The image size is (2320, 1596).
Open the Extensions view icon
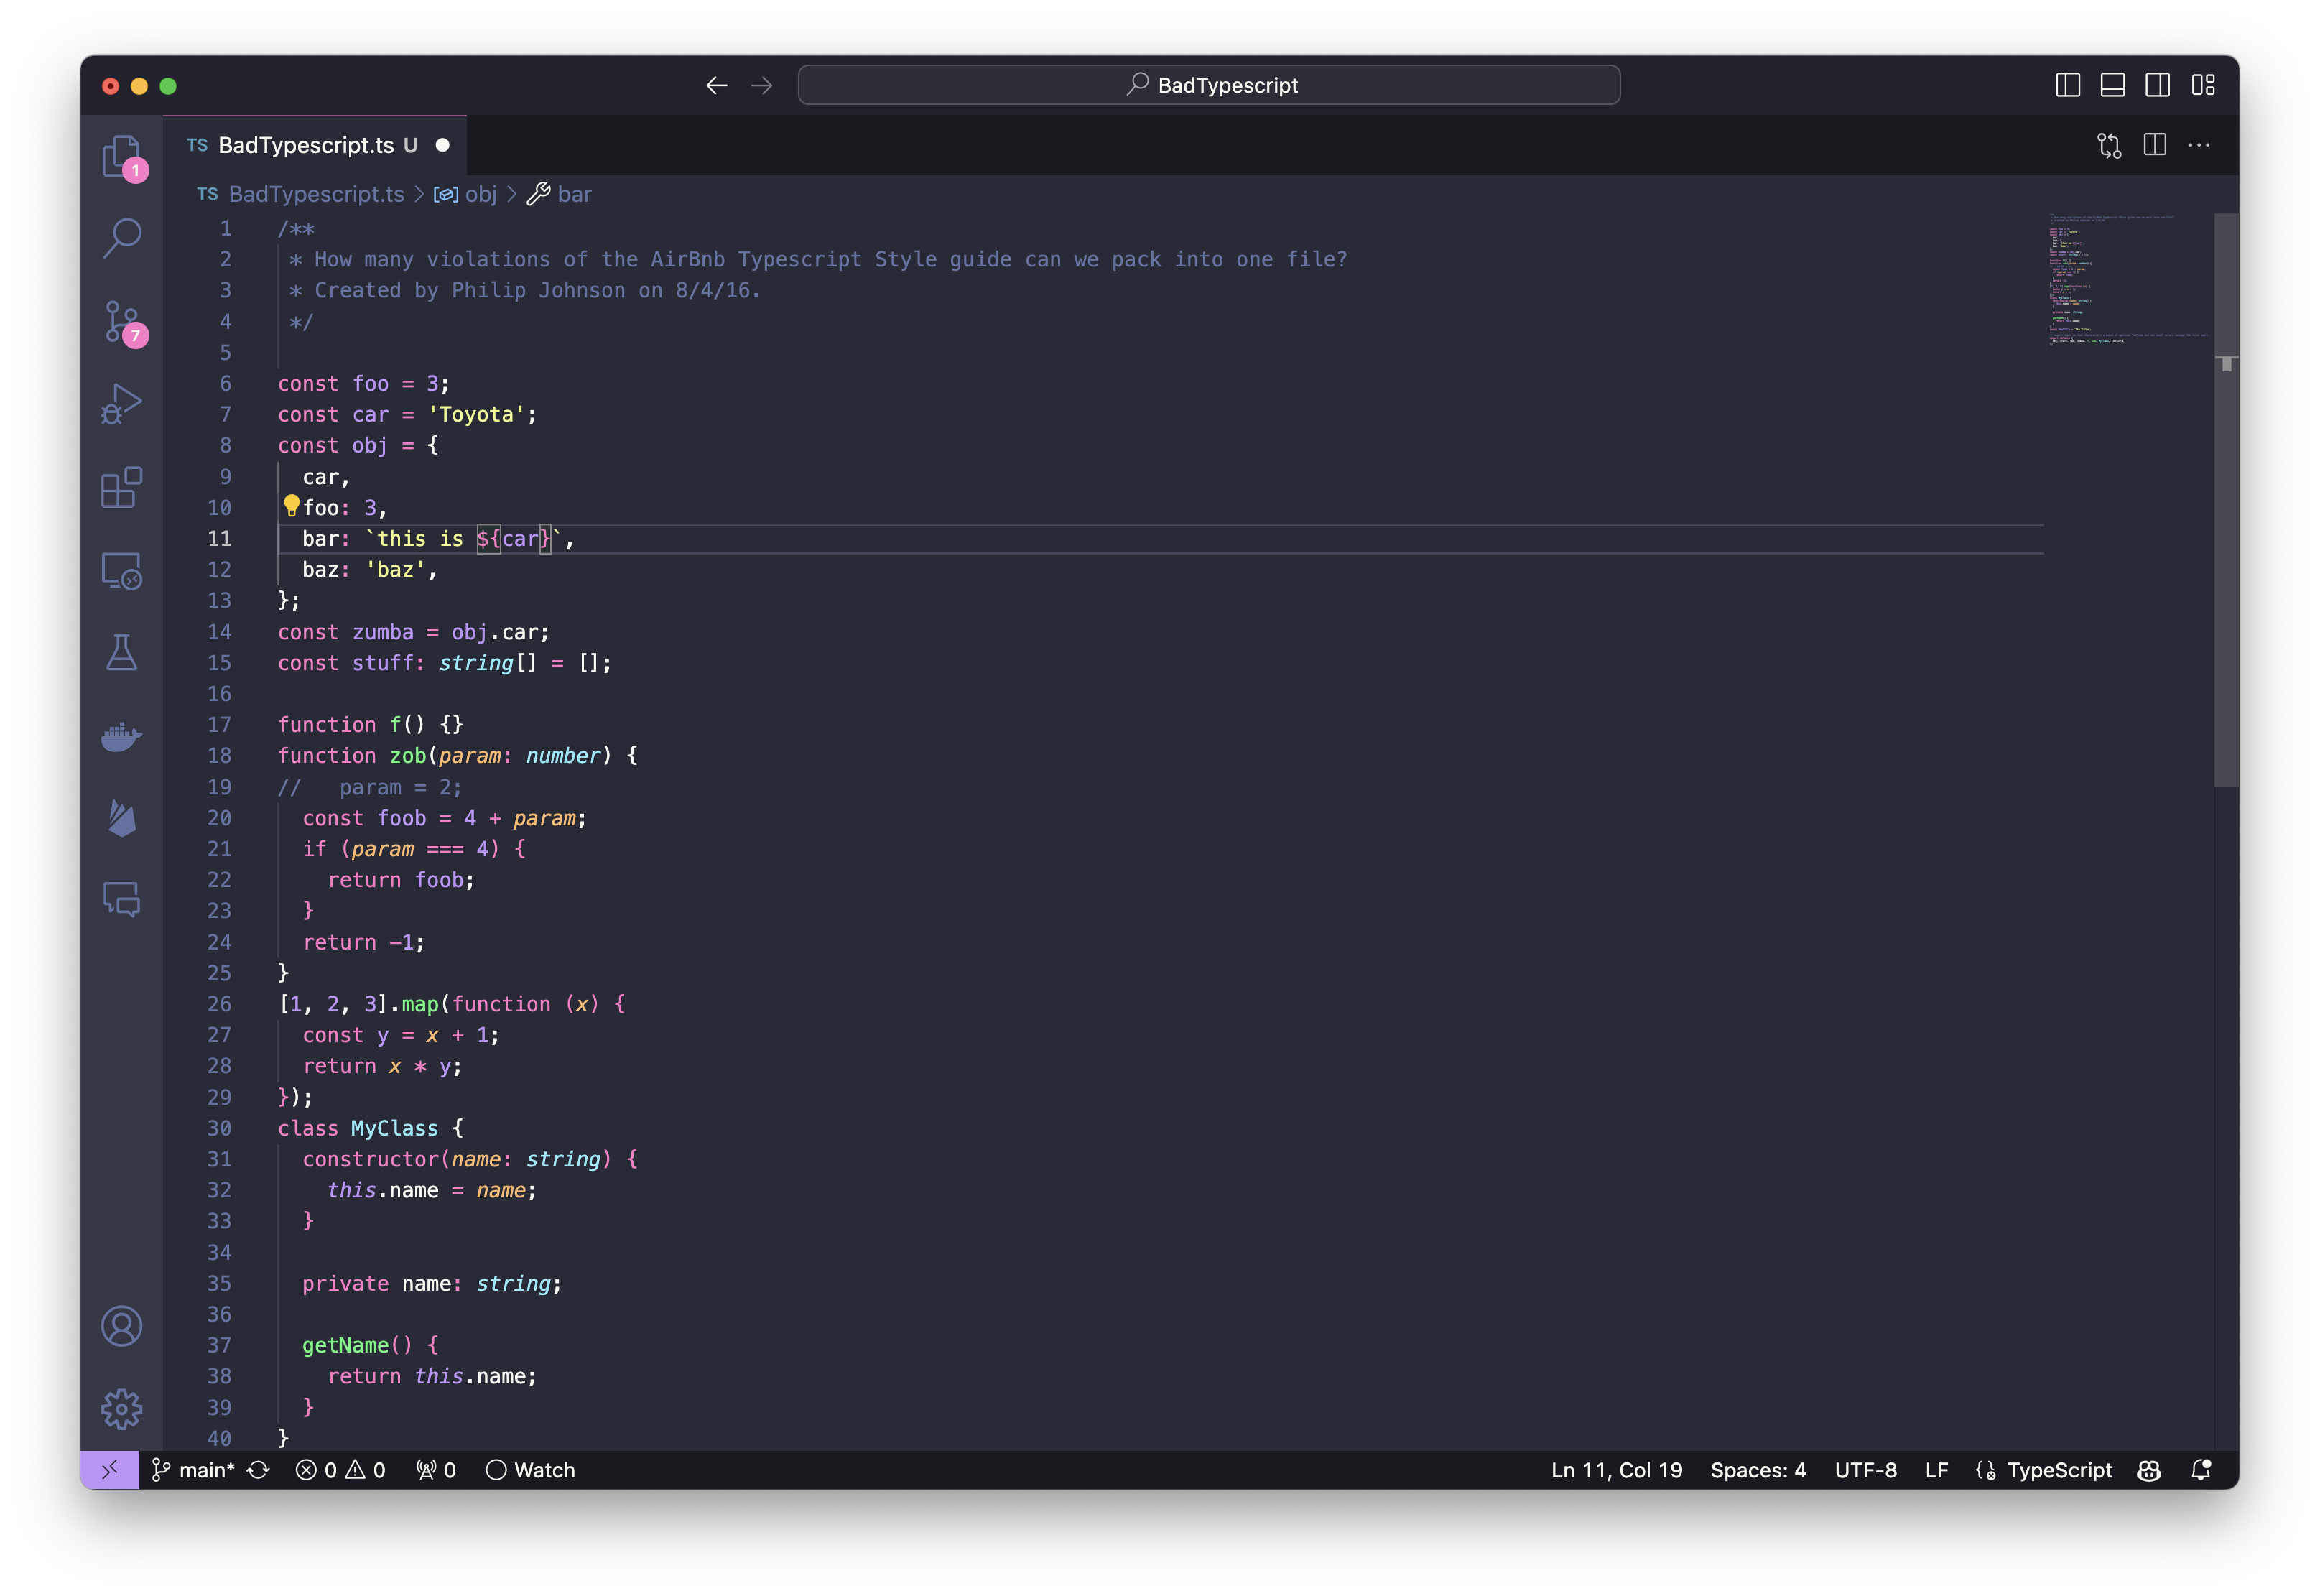click(x=122, y=487)
